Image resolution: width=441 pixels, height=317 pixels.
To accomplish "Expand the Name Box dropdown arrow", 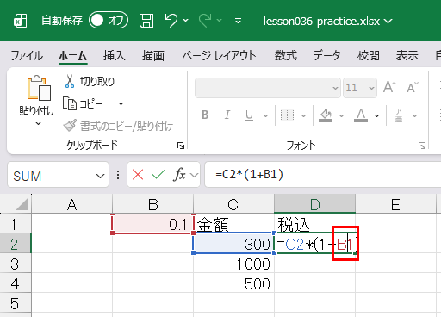I will [100, 176].
